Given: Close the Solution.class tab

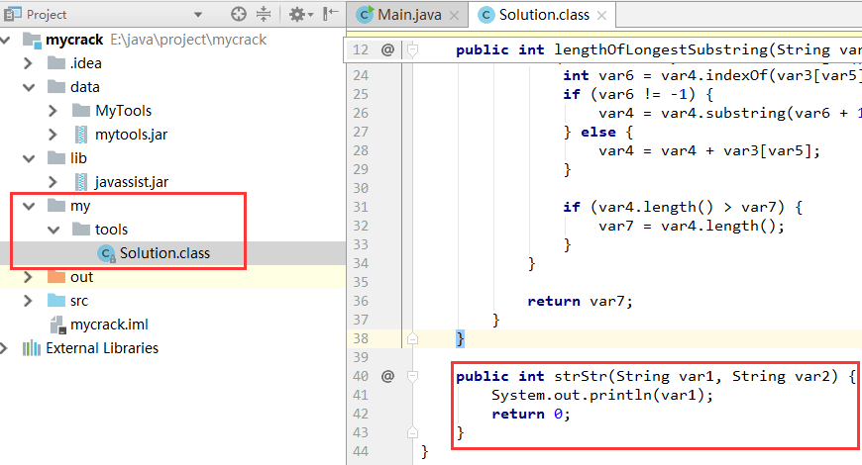Looking at the screenshot, I should click(602, 16).
